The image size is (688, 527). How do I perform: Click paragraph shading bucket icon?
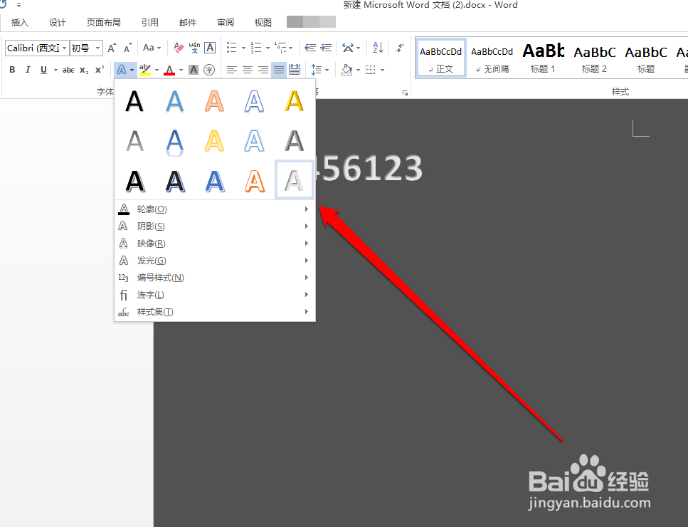point(347,70)
